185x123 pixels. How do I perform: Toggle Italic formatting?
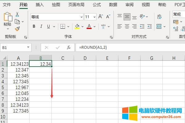click(x=41, y=26)
